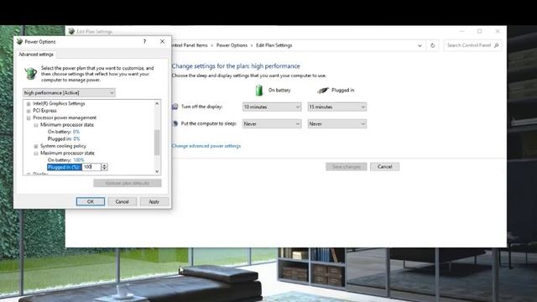Click the refresh icon in address bar
537x302 pixels.
click(433, 45)
